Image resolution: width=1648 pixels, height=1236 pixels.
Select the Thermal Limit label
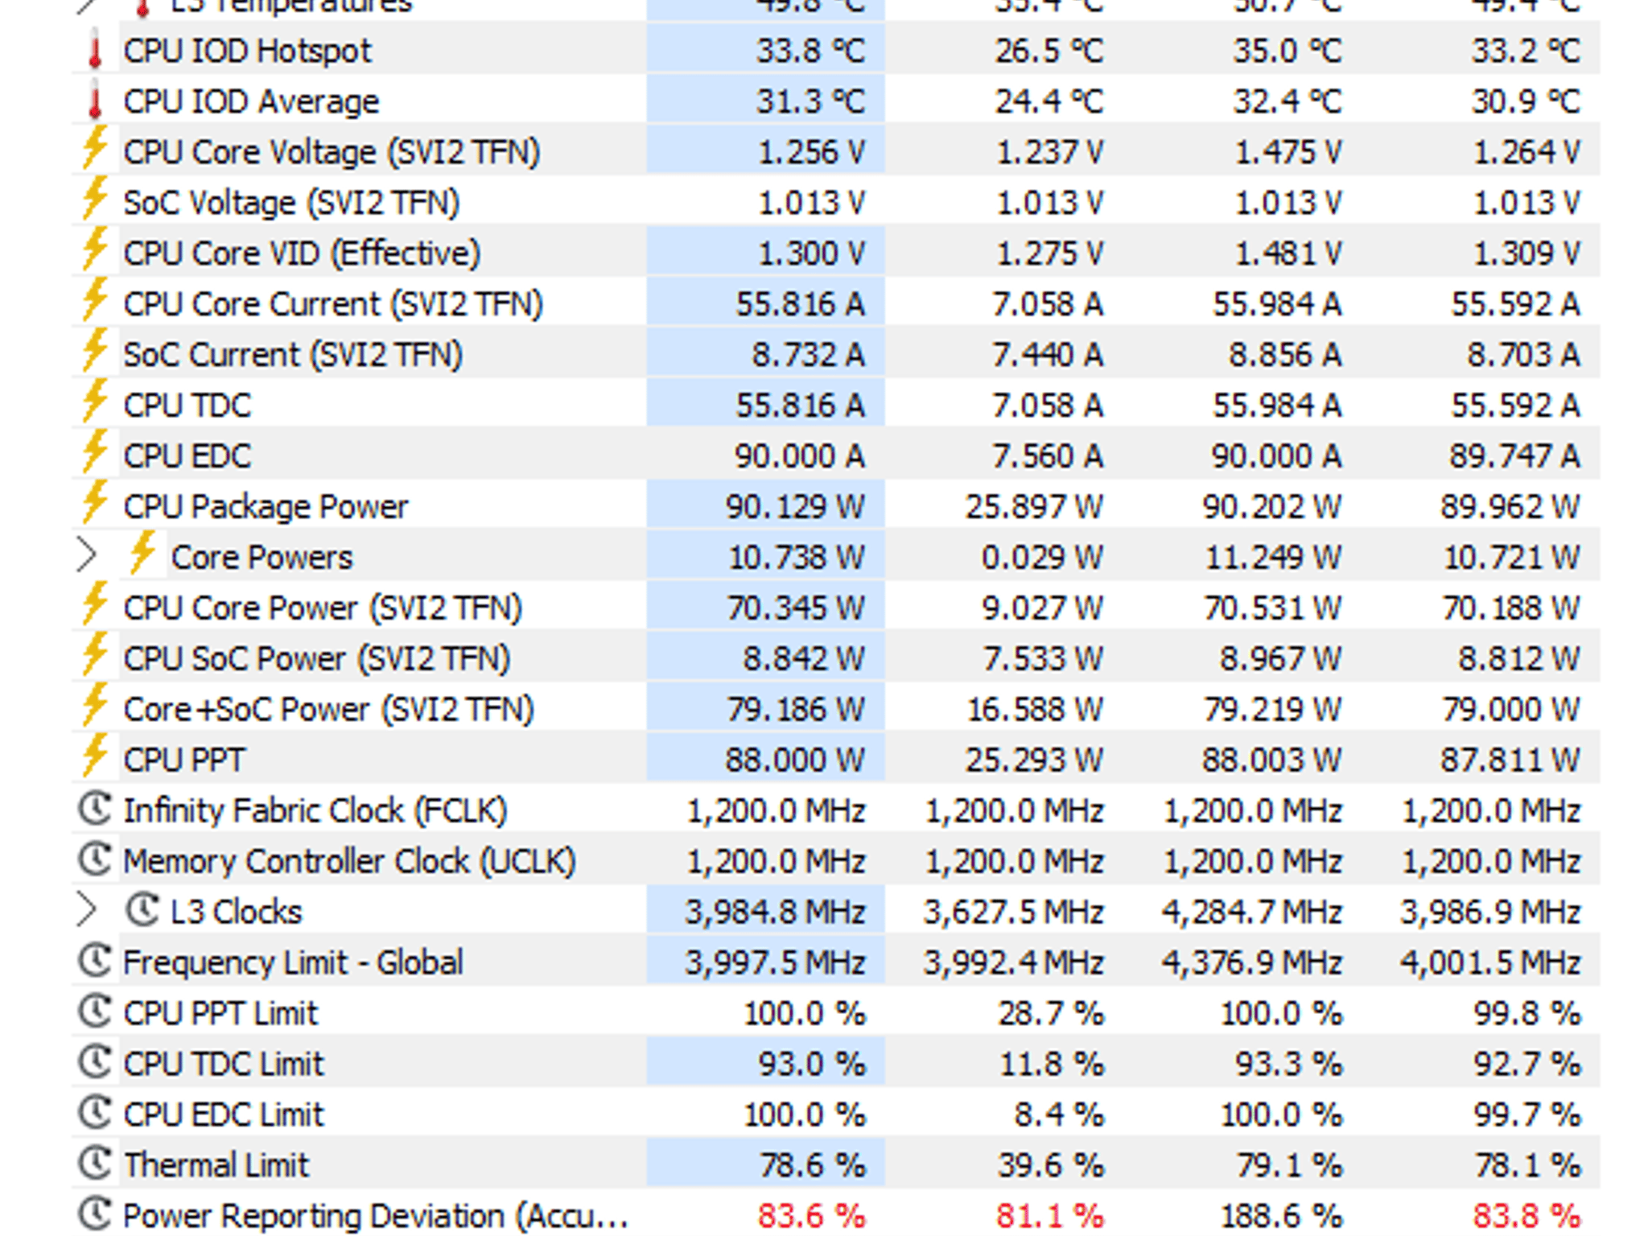[x=216, y=1166]
